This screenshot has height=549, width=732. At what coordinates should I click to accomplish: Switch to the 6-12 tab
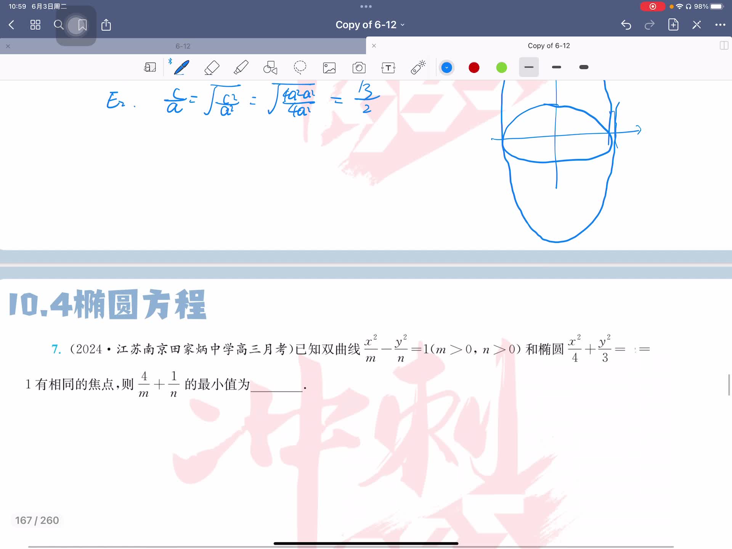[x=183, y=46]
